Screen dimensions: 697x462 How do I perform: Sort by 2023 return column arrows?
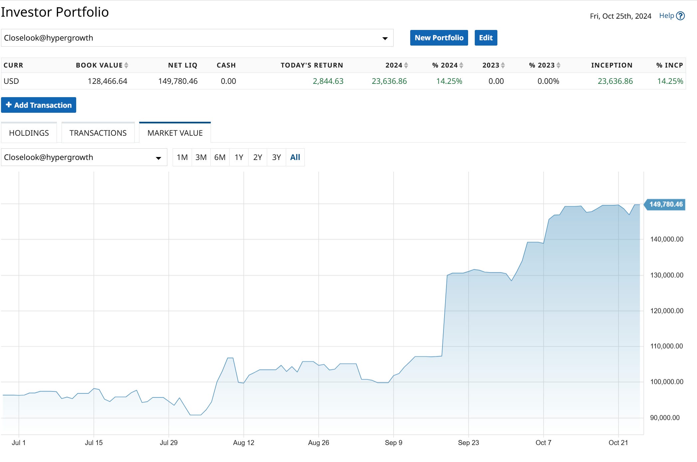(503, 66)
